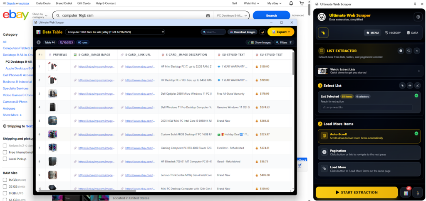Expand the Export dropdown
Viewport: 426px width, 201px height.
(x=281, y=32)
